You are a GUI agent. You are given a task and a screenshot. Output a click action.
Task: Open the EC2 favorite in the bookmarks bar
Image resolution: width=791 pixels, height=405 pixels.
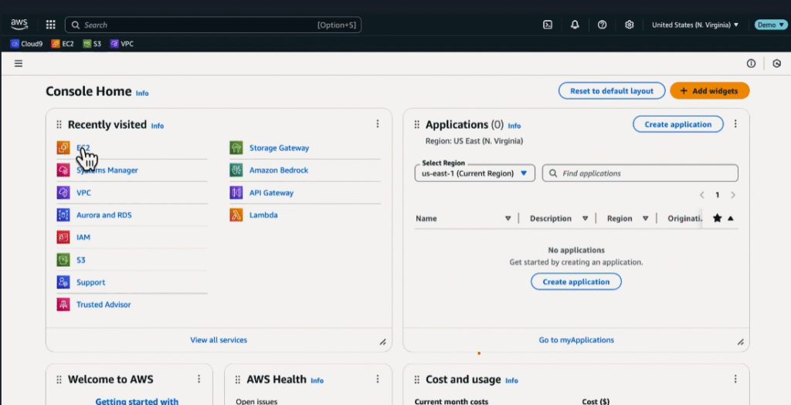pyautogui.click(x=63, y=44)
